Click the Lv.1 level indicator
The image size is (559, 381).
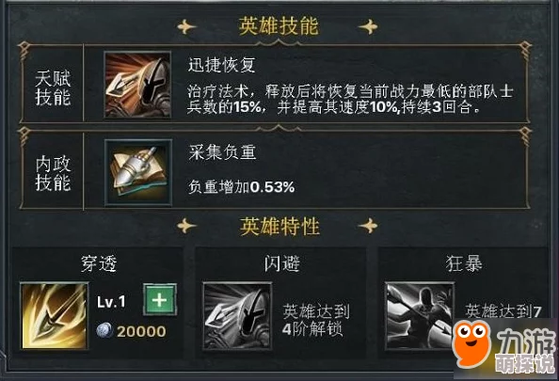point(111,302)
